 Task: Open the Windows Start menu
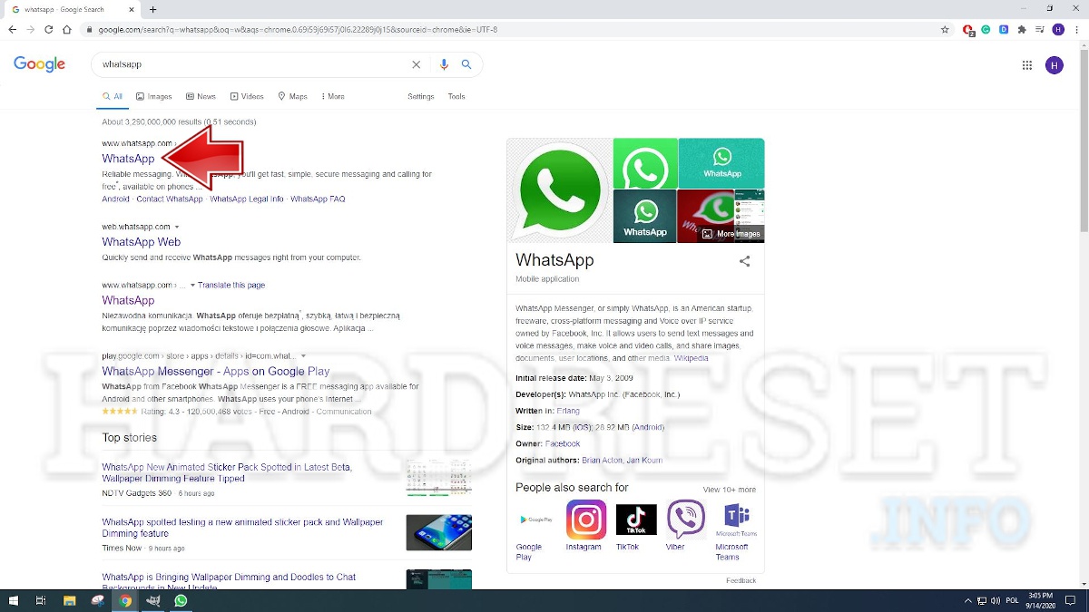click(x=13, y=600)
